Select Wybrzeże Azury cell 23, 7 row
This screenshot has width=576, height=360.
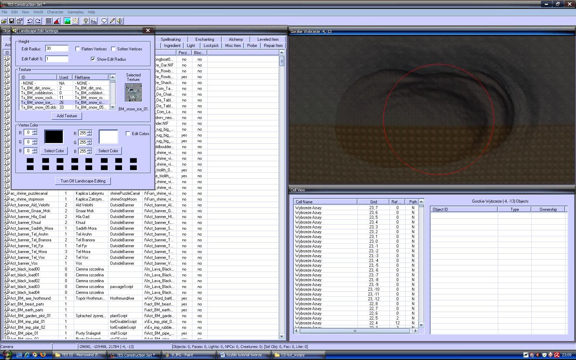pos(356,208)
